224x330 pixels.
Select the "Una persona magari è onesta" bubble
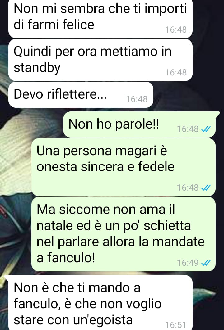click(x=124, y=167)
